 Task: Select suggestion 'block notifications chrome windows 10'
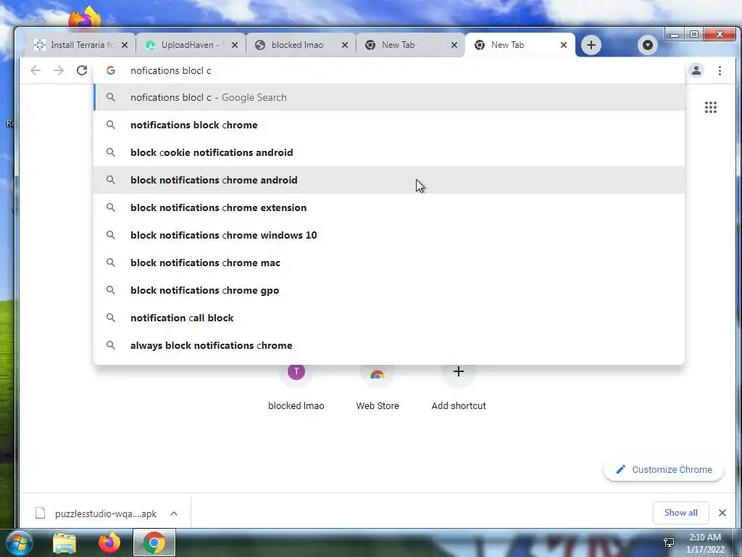pyautogui.click(x=389, y=235)
